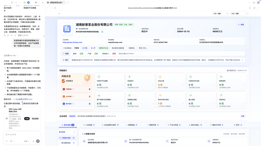This screenshot has width=261, height=146.
Task: Click the 资产担保与权利限制 card icon
Action: 99,96
